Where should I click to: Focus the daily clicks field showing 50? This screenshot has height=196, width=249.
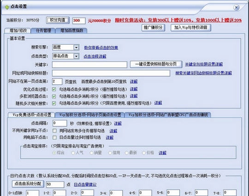[x=55, y=184]
